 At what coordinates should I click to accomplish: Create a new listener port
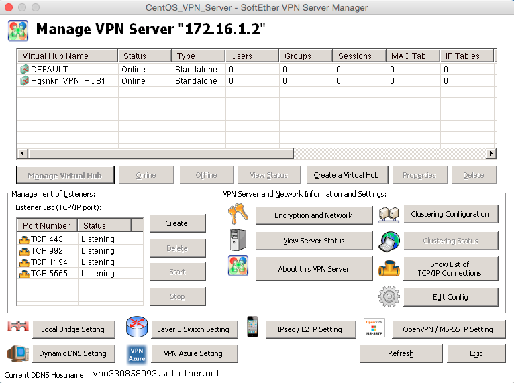coord(177,223)
